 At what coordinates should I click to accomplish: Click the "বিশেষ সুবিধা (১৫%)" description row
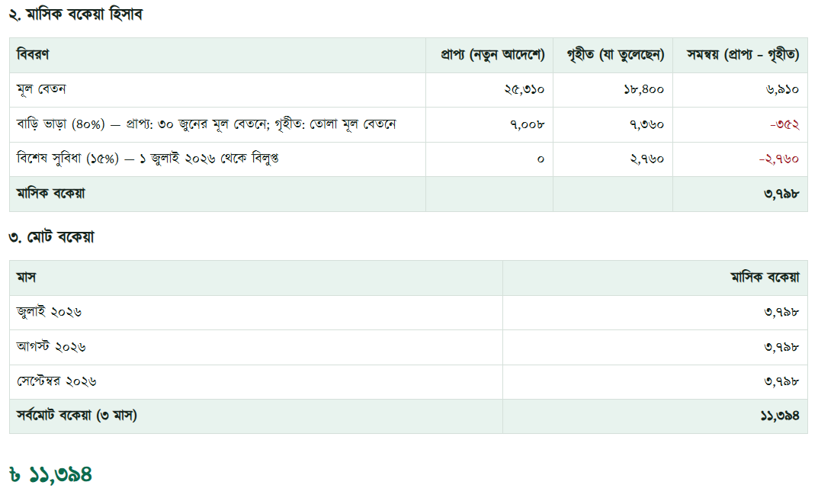click(x=148, y=159)
